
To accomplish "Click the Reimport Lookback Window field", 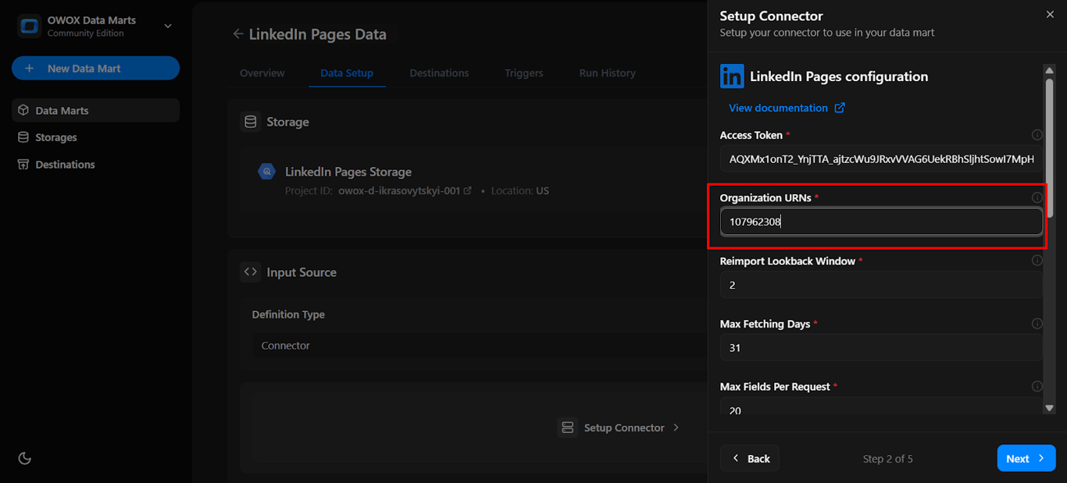I will click(x=881, y=285).
